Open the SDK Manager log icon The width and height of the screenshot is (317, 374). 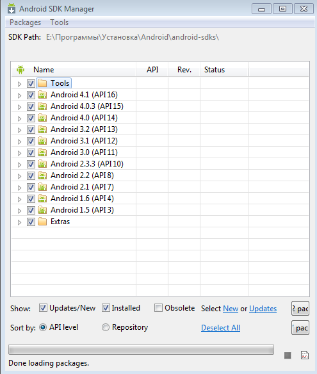pyautogui.click(x=305, y=355)
